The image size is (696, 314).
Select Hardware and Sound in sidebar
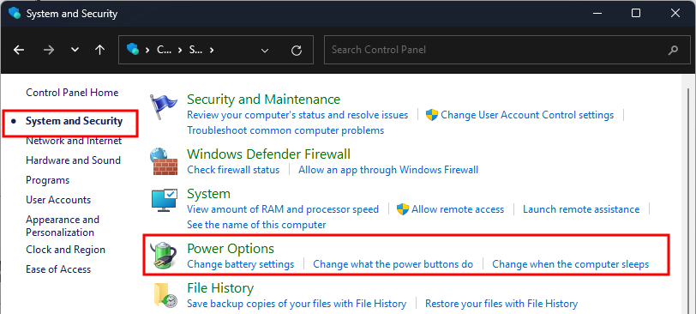click(x=73, y=160)
